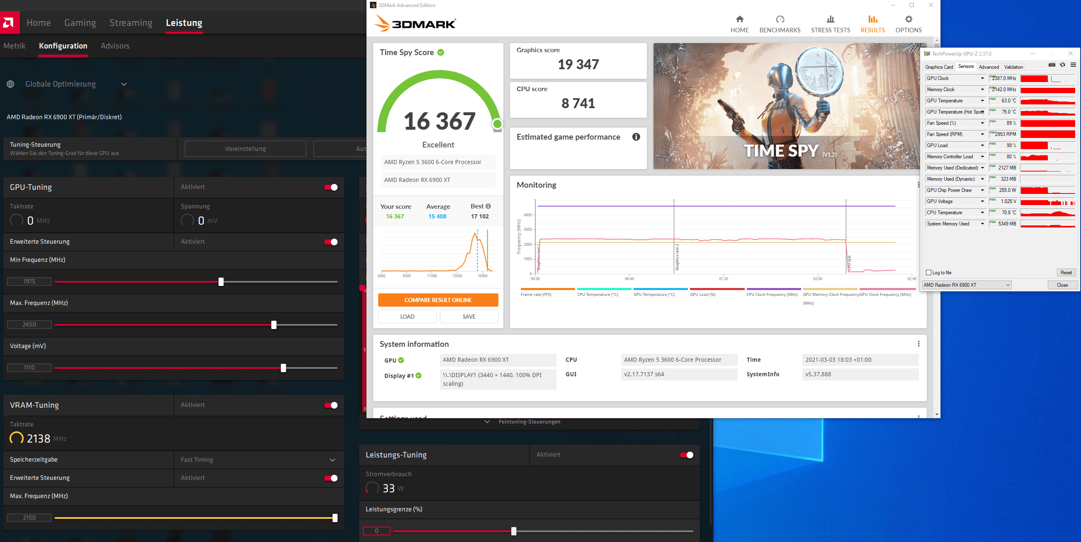The height and width of the screenshot is (542, 1081).
Task: Click VRAM Taktrate gauge dial icon
Action: [16, 438]
